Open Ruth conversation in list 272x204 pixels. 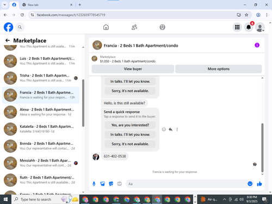(41, 180)
